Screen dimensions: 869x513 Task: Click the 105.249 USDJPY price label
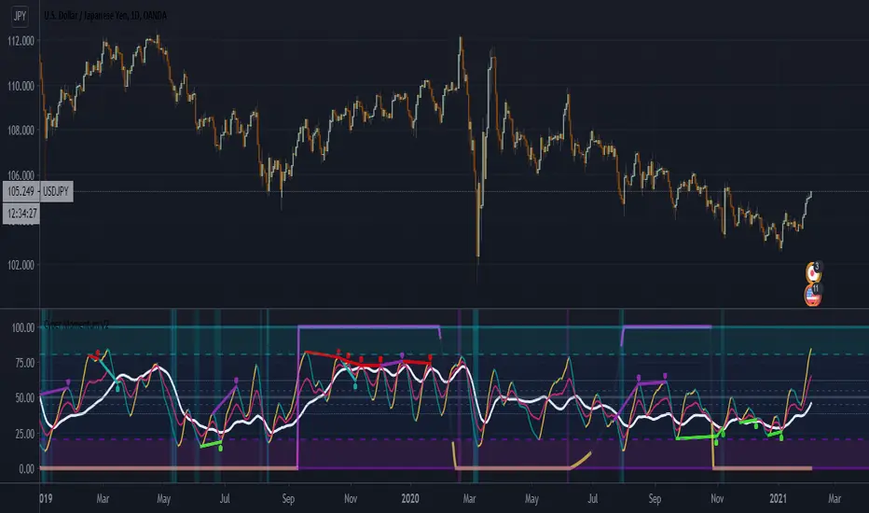(37, 191)
